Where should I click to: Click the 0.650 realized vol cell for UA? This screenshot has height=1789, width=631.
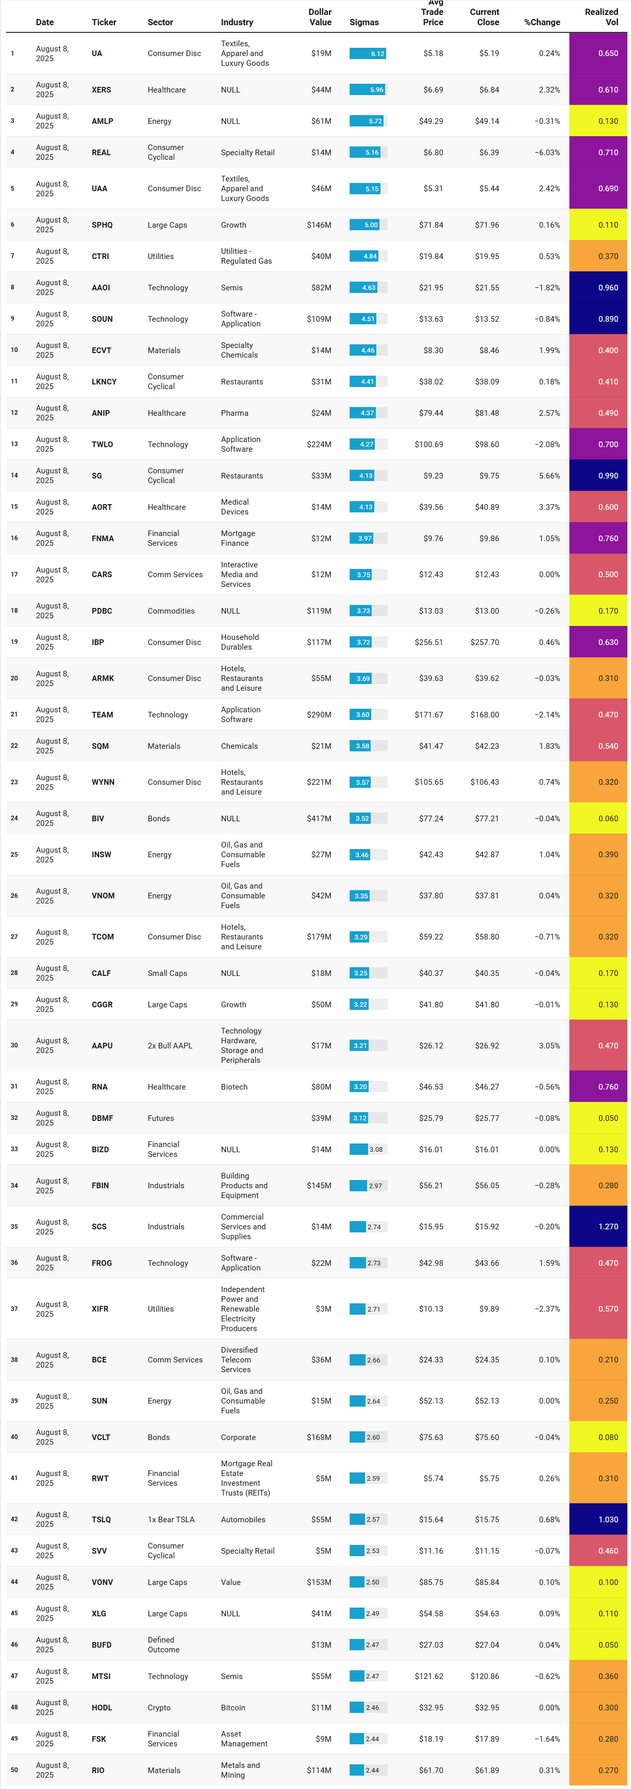point(598,53)
